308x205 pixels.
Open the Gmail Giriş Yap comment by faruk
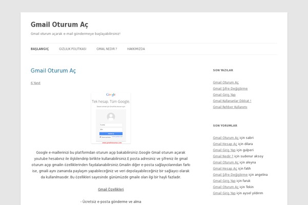pos(224,181)
